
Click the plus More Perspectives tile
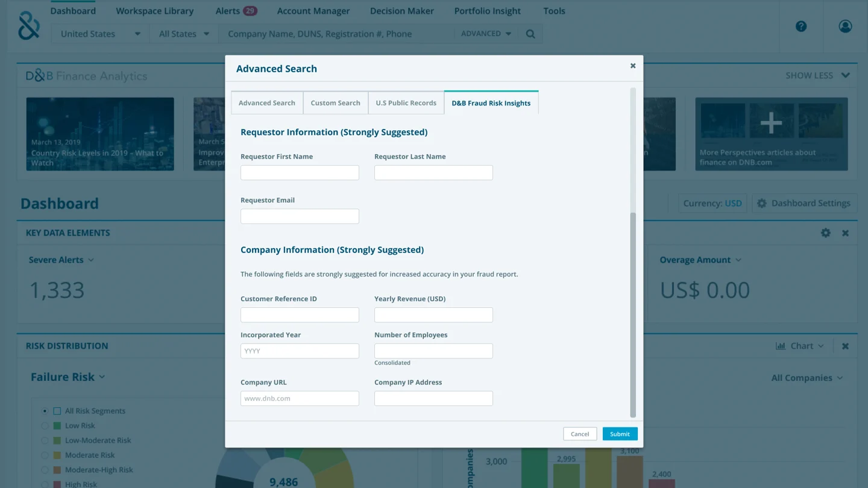pyautogui.click(x=772, y=134)
